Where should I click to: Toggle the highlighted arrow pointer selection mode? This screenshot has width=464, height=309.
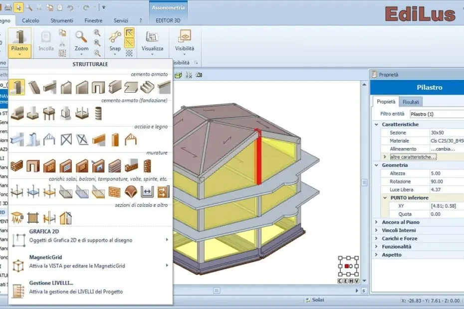click(18, 7)
